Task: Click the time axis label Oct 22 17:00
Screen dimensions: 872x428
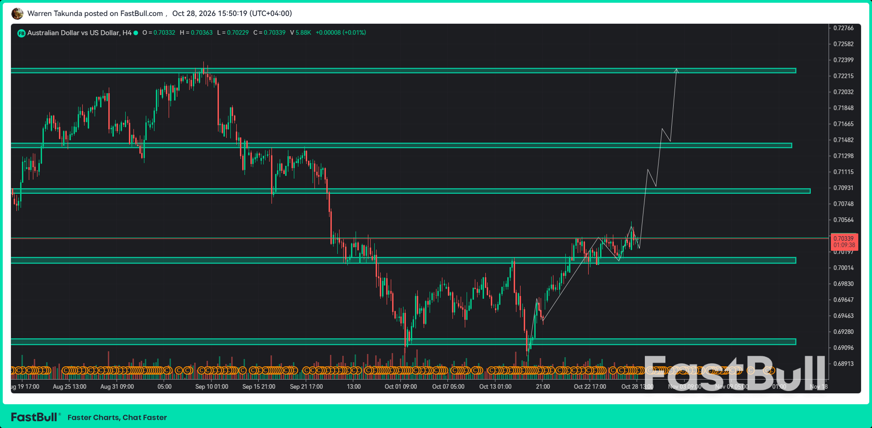Action: 590,387
